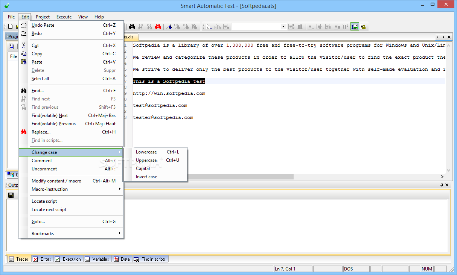The height and width of the screenshot is (275, 457).
Task: Click the A-Z sort icon in Project panel
Action: point(12,46)
